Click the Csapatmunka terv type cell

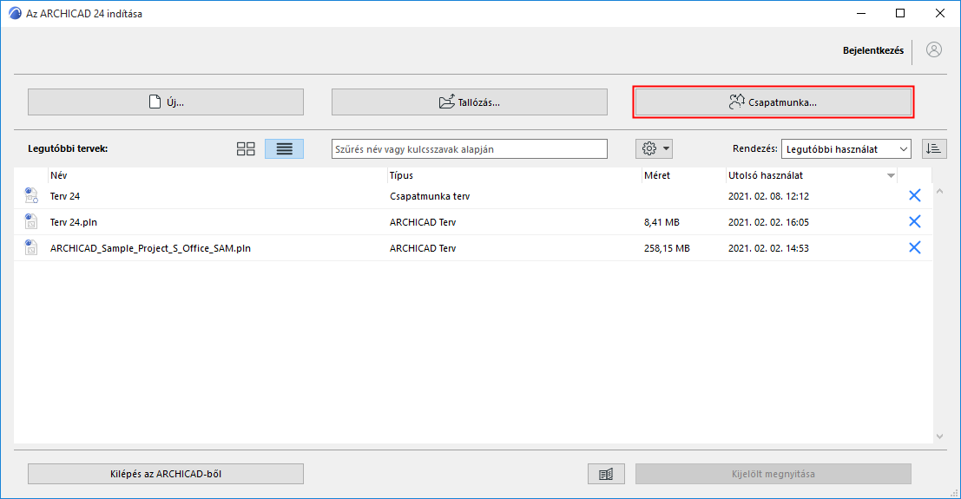click(x=430, y=196)
